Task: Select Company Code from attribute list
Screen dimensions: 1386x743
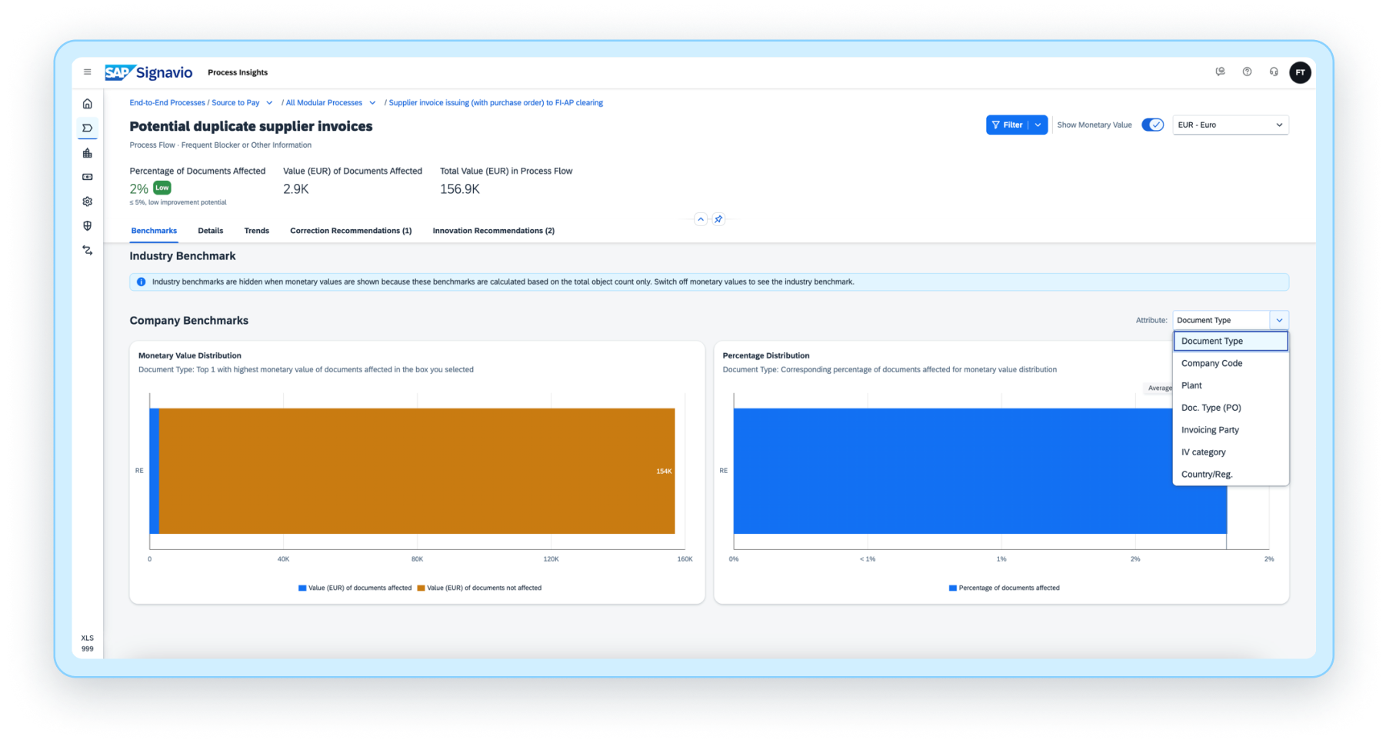Action: point(1211,363)
